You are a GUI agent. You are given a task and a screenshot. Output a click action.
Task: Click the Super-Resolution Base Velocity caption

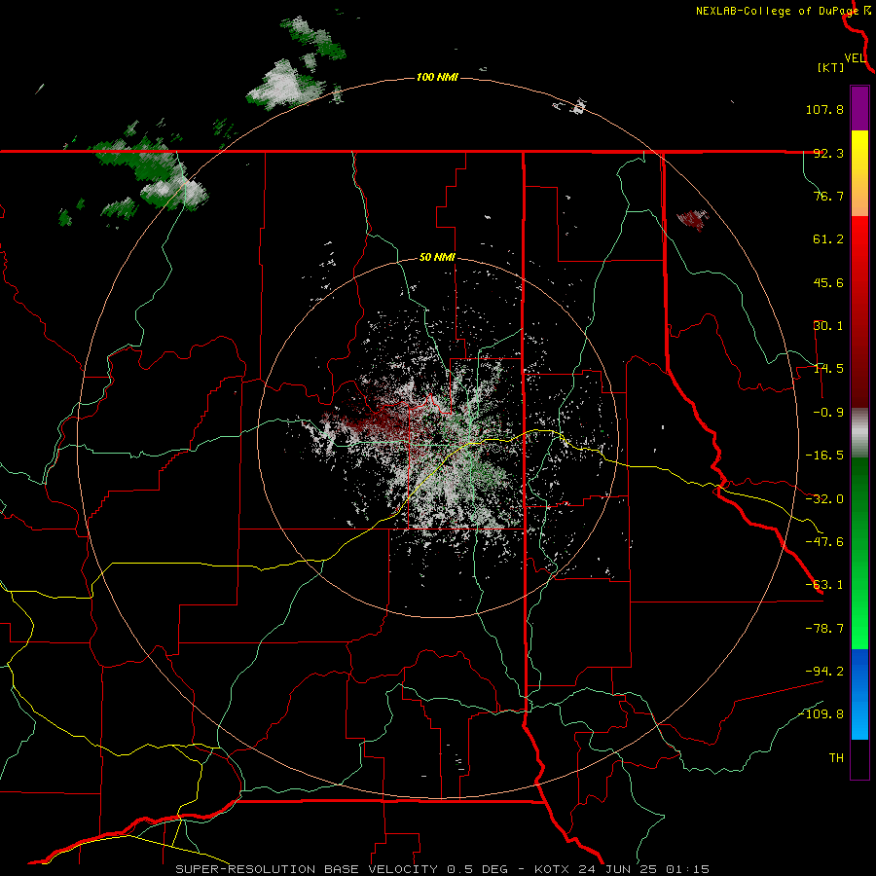pos(443,869)
